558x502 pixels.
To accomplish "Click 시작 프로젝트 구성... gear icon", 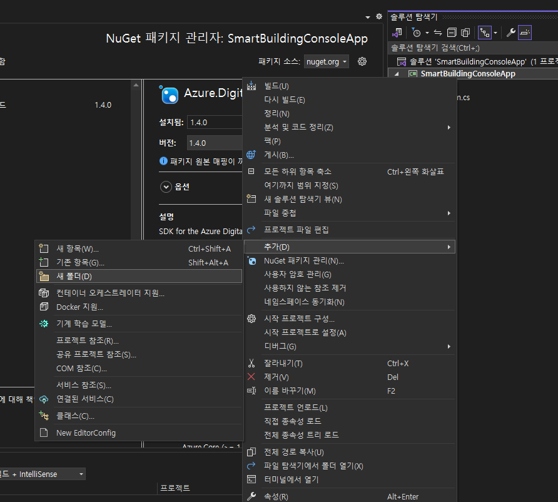I will pos(251,319).
